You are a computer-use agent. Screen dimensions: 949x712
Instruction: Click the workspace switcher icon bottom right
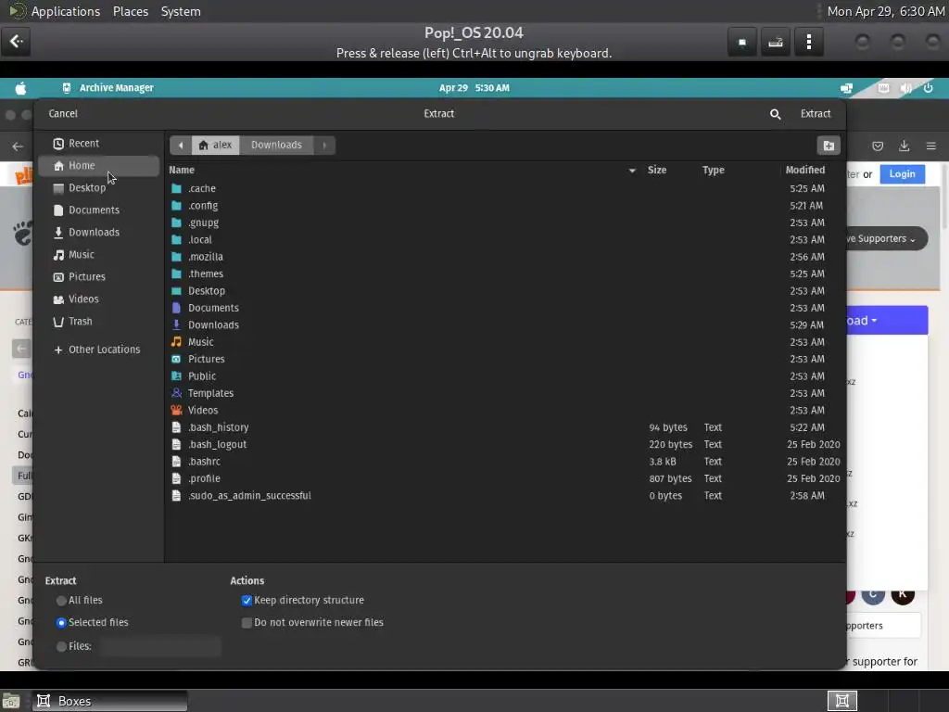(x=841, y=701)
